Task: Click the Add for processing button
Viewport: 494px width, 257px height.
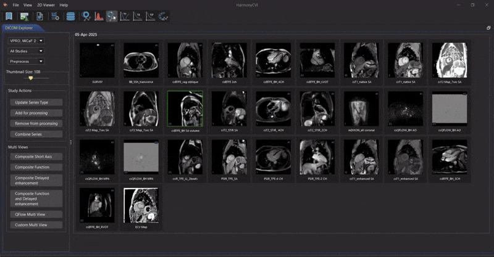Action: click(36, 113)
